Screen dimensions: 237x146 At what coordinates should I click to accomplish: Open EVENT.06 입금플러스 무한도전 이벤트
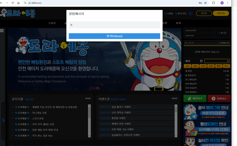[136, 135]
